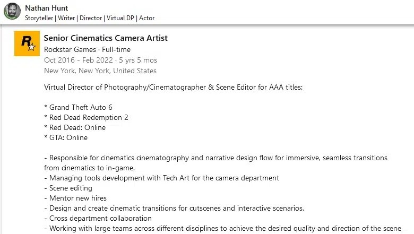Viewport: 414px width, 234px height.
Task: Click the New York, United States location
Action: (x=100, y=71)
